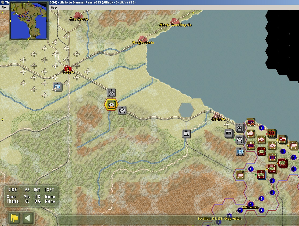Image resolution: width=299 pixels, height=226 pixels.
Task: Select the gray company unit 1-1
Action: pos(240,128)
